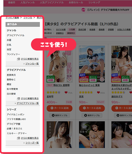
Task: Click play icon in second 無料サンプル button
Action: point(86,115)
